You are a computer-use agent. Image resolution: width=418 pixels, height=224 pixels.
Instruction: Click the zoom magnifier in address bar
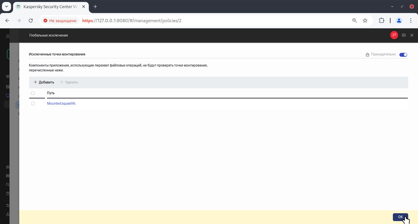coord(354,21)
